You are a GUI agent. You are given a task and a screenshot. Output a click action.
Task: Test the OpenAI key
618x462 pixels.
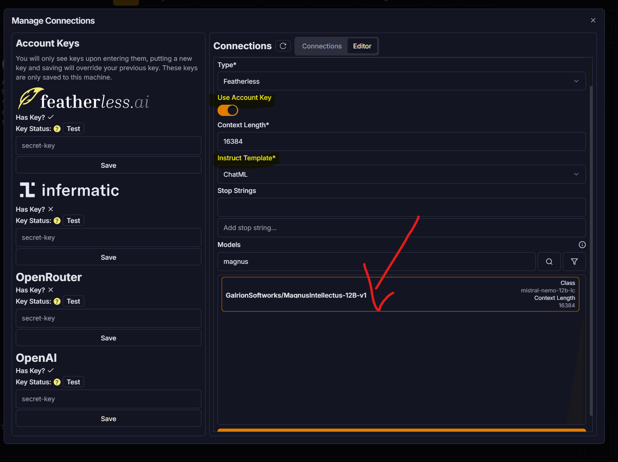point(73,382)
